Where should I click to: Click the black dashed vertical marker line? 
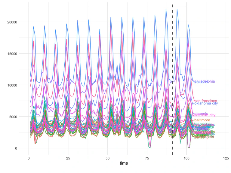point(172,79)
